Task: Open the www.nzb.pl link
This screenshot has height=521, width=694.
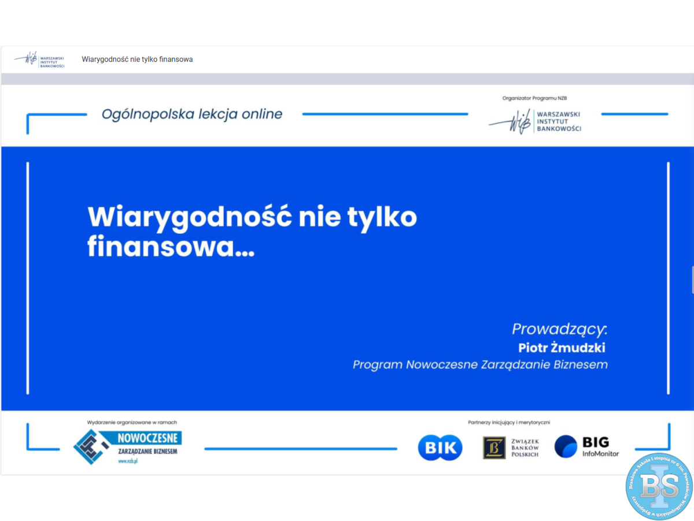Action: click(x=127, y=461)
